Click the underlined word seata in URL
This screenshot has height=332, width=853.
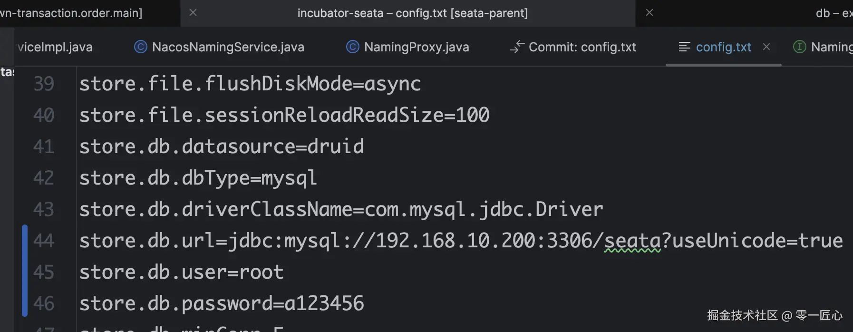coord(632,241)
